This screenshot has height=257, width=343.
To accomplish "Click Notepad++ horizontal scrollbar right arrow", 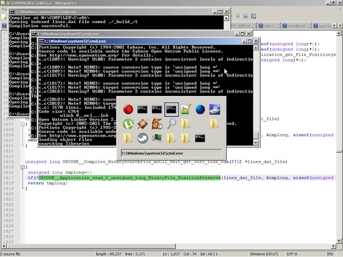I will (333, 246).
